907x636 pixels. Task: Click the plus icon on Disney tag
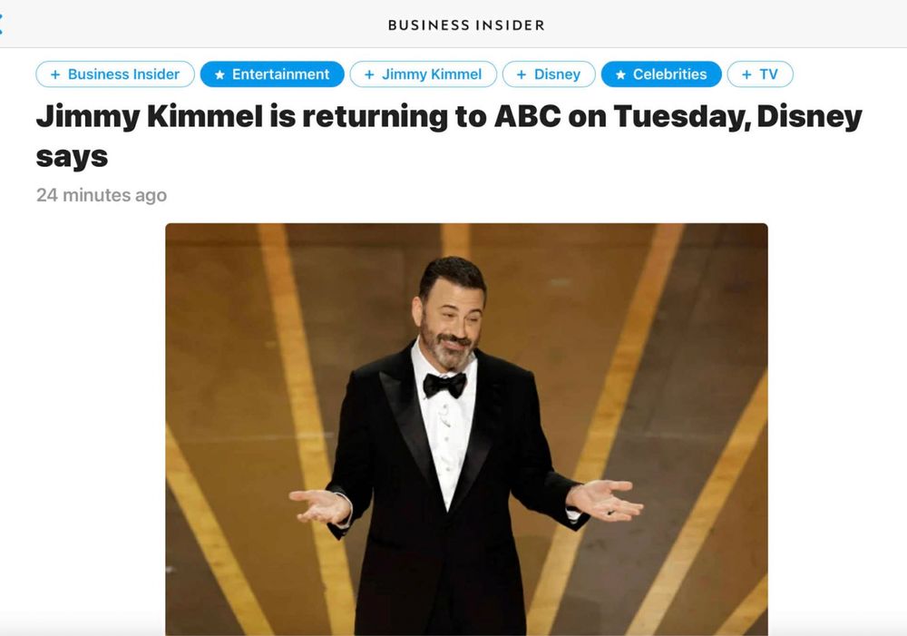pos(522,74)
